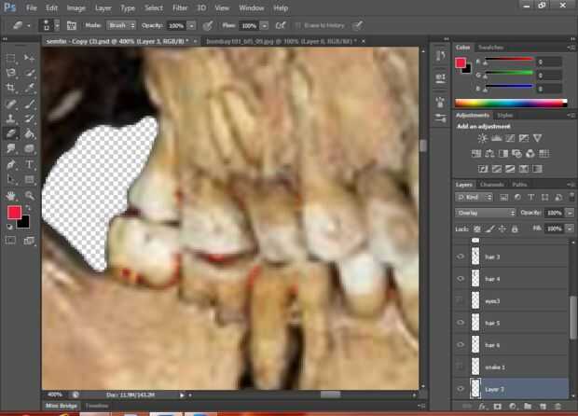The height and width of the screenshot is (416, 578).
Task: Open the Timeline tab
Action: (x=97, y=406)
